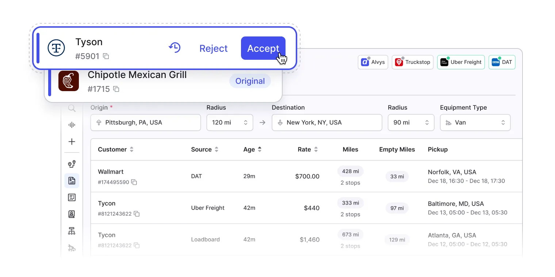Accept the Tyson load offer
555x277 pixels.
tap(263, 48)
